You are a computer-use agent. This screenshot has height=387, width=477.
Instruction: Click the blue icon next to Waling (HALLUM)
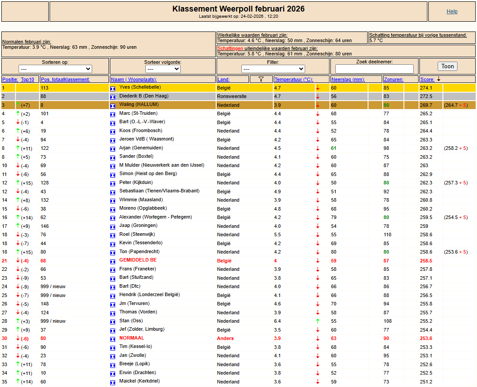[x=112, y=106]
